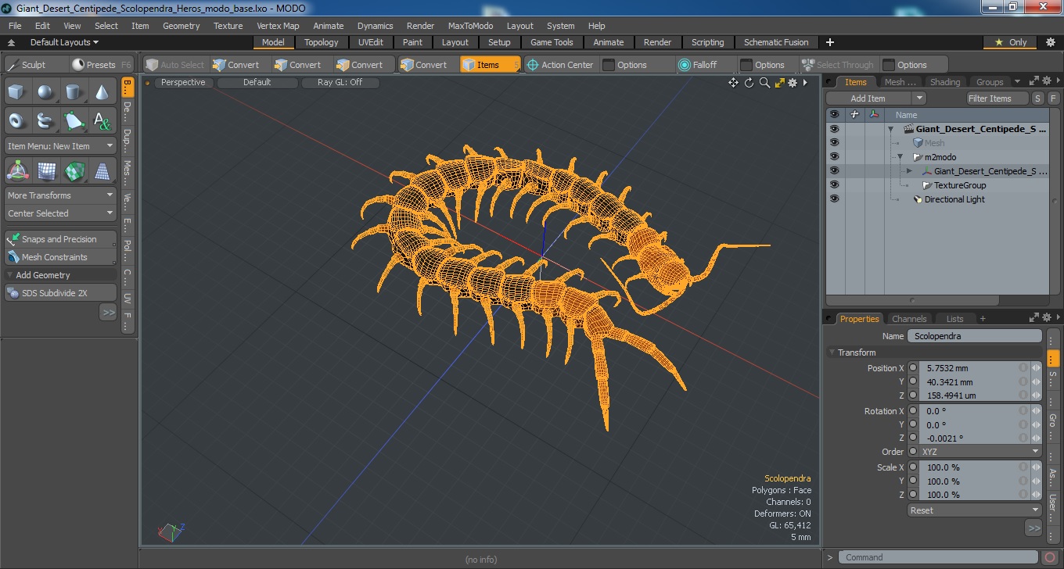The height and width of the screenshot is (569, 1064).
Task: Click Scale Z value slider arrows
Action: pyautogui.click(x=1036, y=495)
